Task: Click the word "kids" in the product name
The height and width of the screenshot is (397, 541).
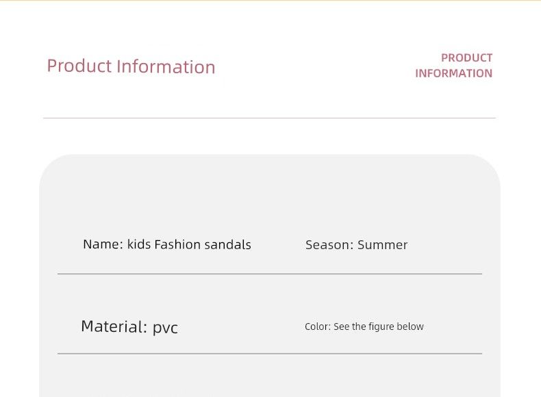Action: [x=139, y=244]
